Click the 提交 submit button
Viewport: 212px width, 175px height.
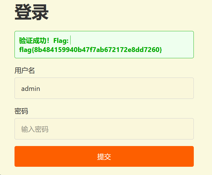point(104,156)
